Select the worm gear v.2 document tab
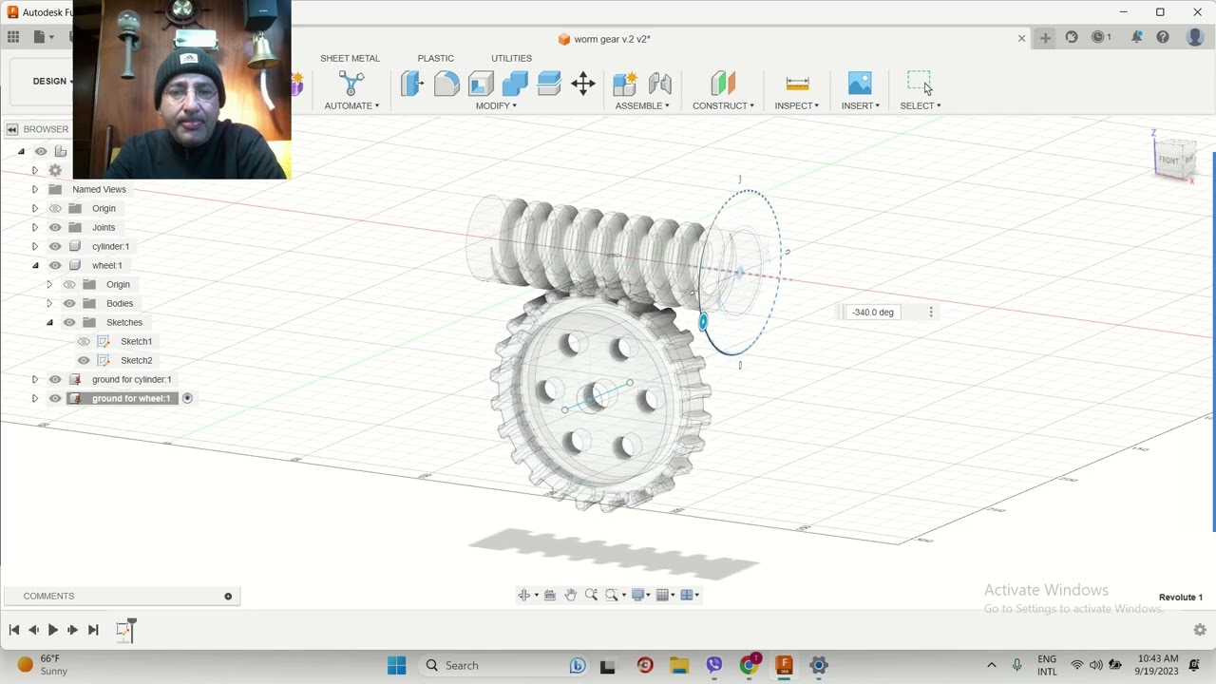This screenshot has width=1216, height=684. tap(604, 39)
